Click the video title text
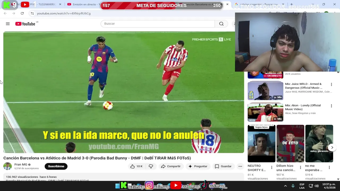The width and height of the screenshot is (340, 191). [97, 158]
